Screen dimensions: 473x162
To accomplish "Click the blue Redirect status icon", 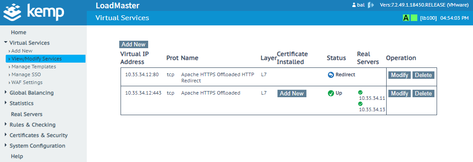I will (x=331, y=75).
